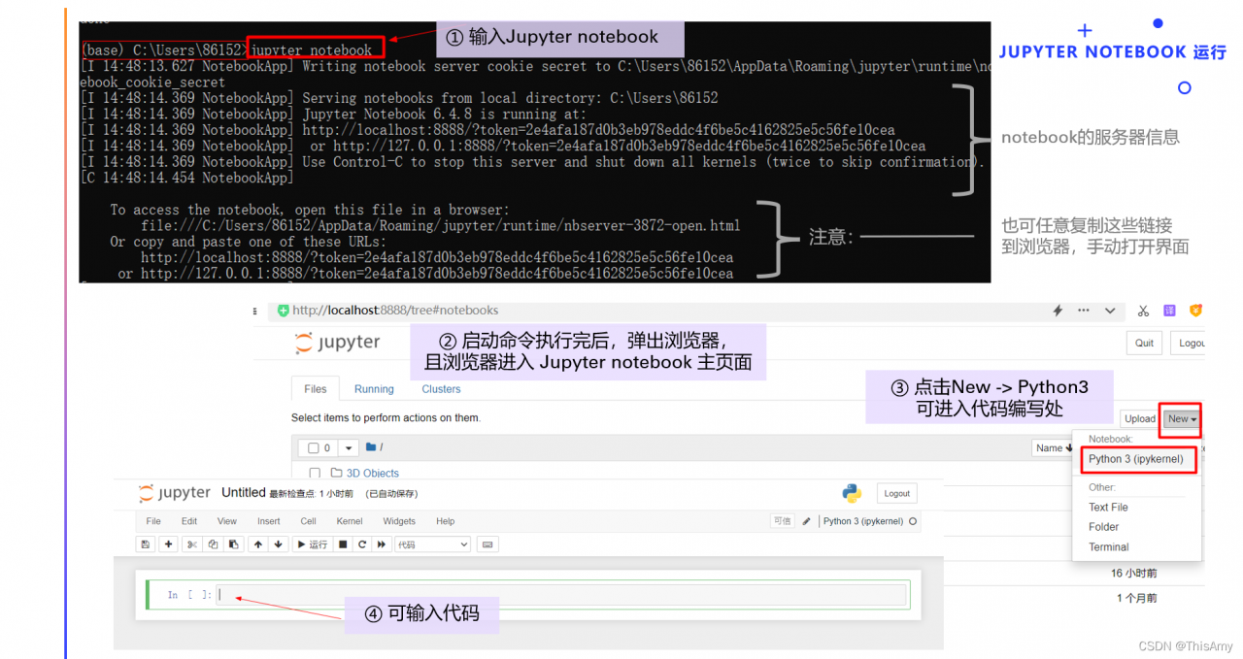The image size is (1243, 659).
Task: Click Jupyter logo in notebook editor
Action: click(x=176, y=493)
